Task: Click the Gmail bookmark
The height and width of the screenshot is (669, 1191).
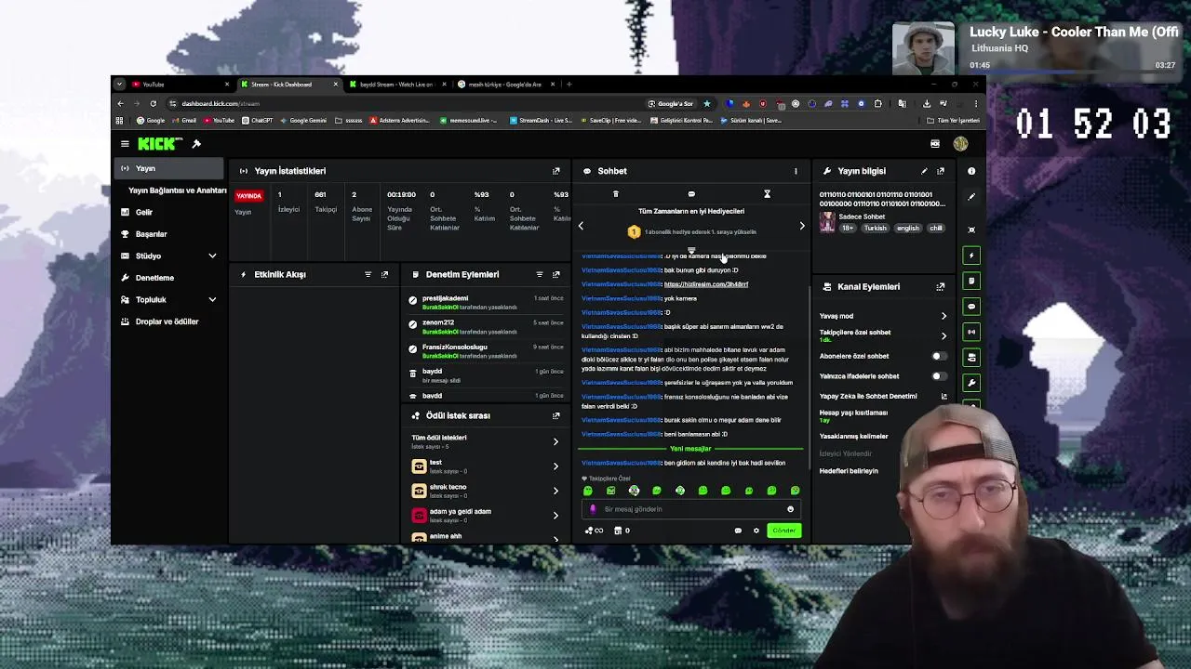Action: (x=184, y=121)
